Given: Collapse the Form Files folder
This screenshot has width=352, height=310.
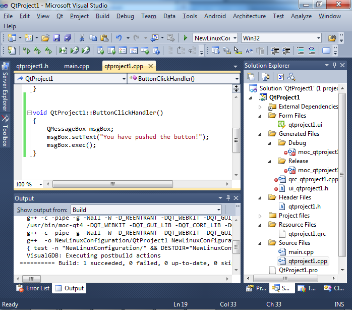Looking at the screenshot, I should tap(260, 116).
